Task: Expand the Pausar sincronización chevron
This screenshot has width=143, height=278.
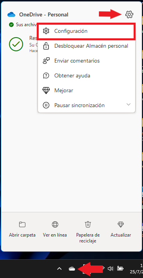Action: pyautogui.click(x=129, y=104)
